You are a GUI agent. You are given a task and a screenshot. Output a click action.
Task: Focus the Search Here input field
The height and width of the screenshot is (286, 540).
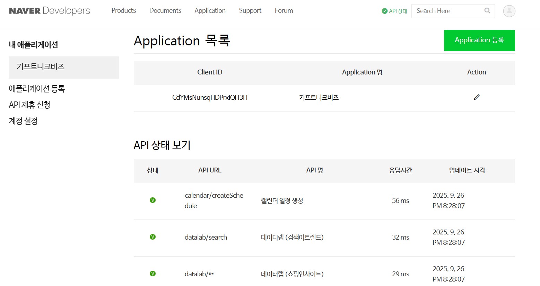(x=447, y=11)
